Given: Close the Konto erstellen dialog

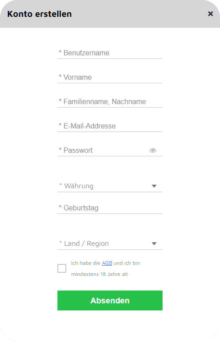Looking at the screenshot, I should click(210, 14).
